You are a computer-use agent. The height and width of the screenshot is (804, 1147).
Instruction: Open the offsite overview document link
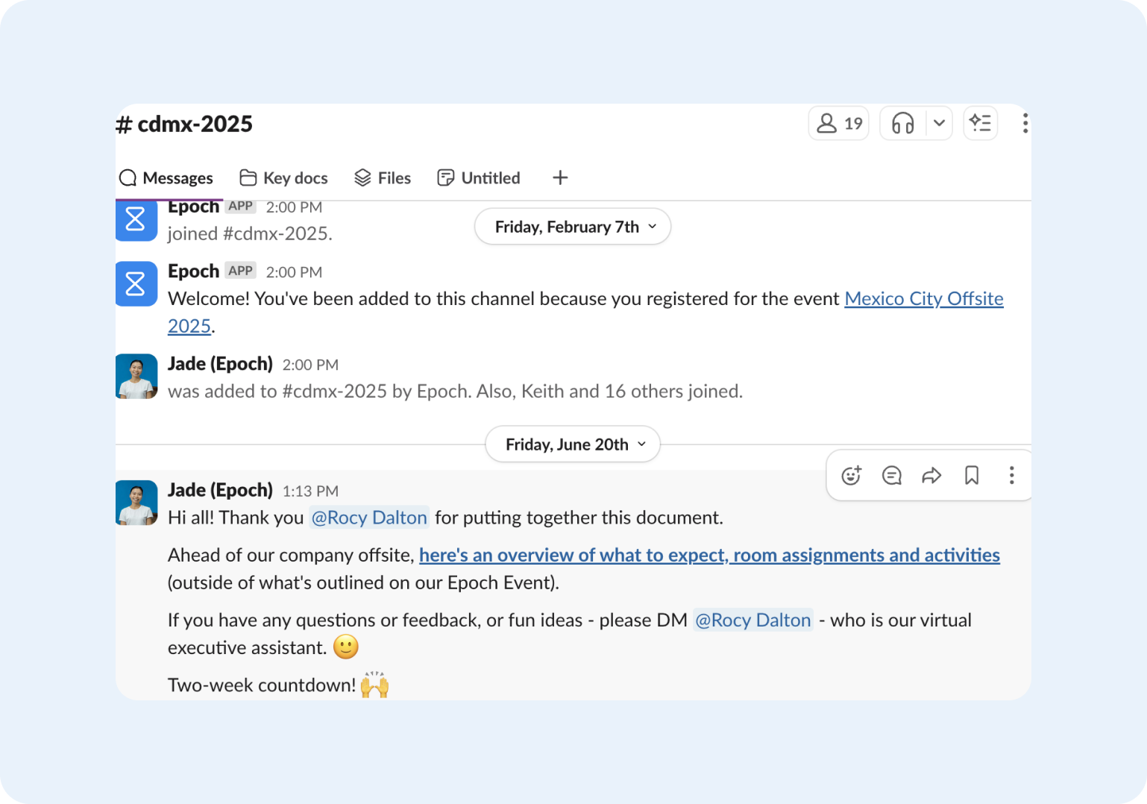[x=709, y=555]
